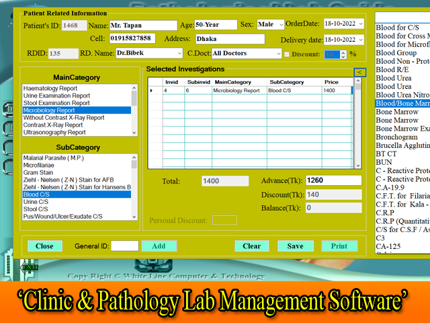The height and width of the screenshot is (323, 430).
Task: Expand the OrderDate date picker
Action: click(x=368, y=25)
